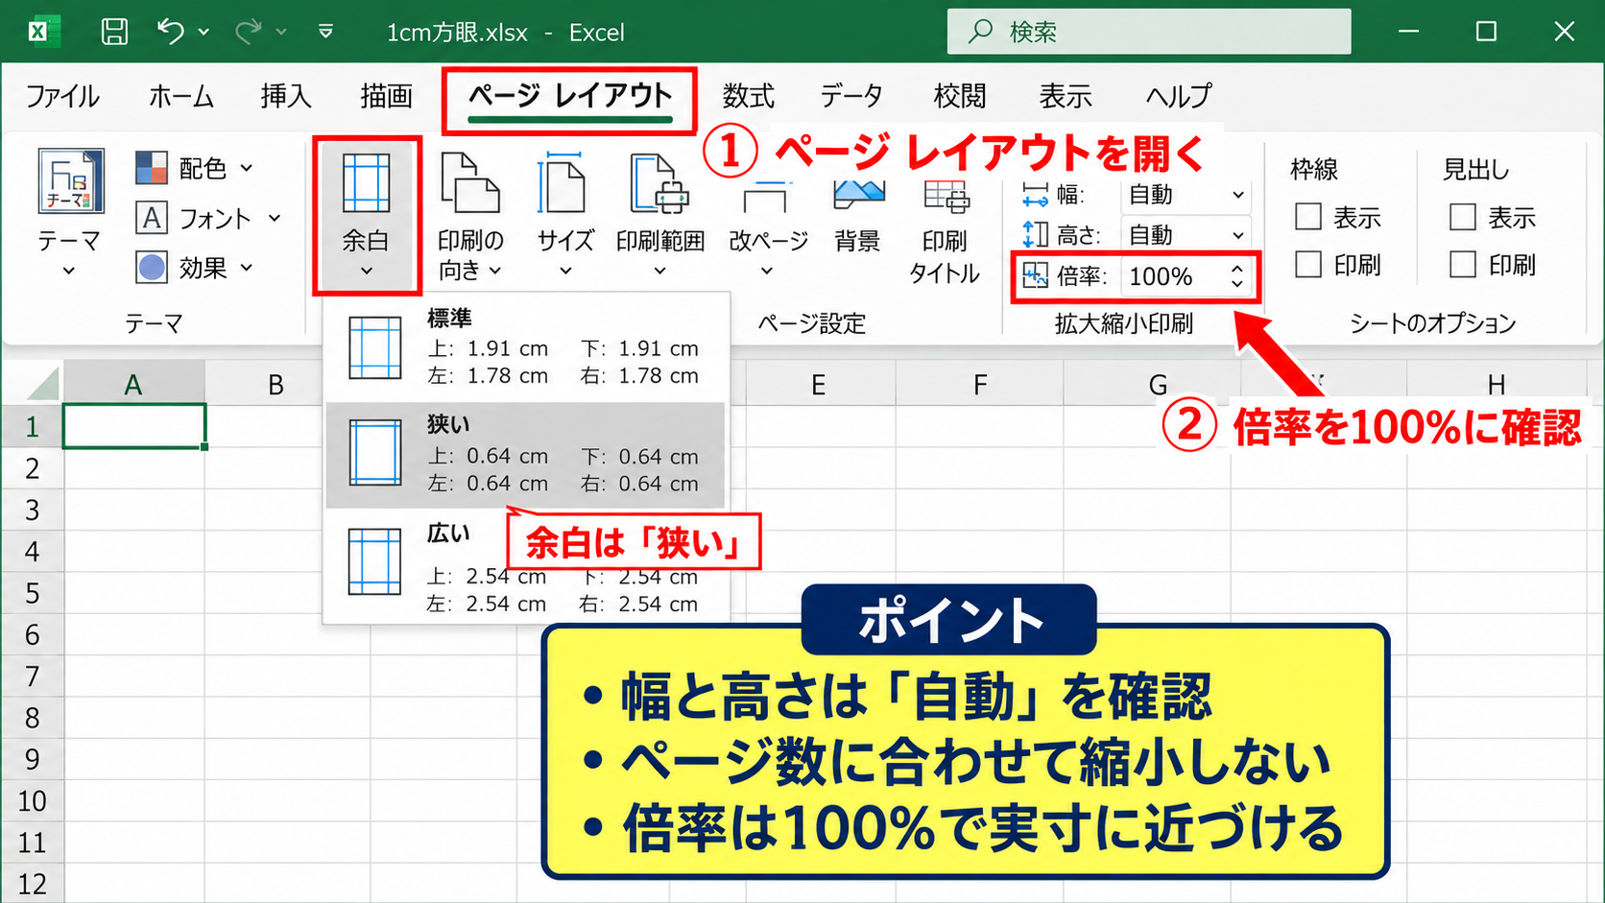Click the 背景 background button
Screen dimensions: 1605x903
tap(857, 215)
